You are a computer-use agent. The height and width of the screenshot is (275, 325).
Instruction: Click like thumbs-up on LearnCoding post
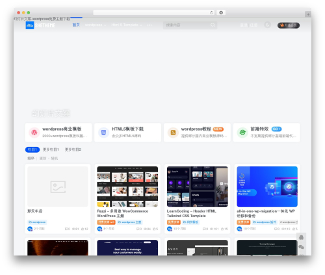(222, 229)
